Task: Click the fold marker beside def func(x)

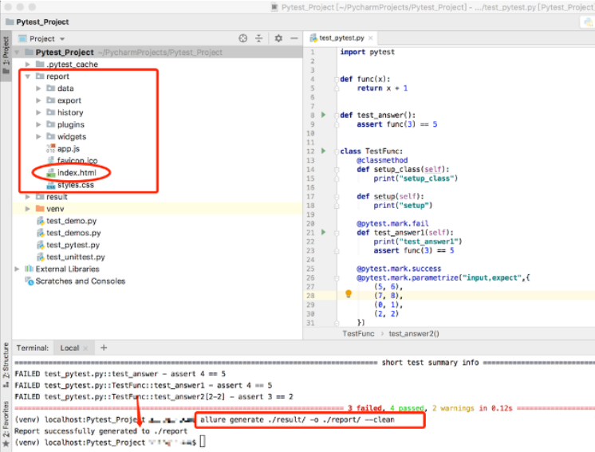Action: click(337, 79)
